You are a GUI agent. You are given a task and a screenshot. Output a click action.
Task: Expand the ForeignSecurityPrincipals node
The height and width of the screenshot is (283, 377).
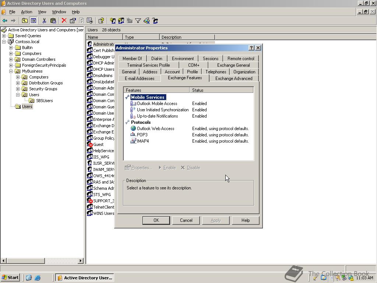11,65
